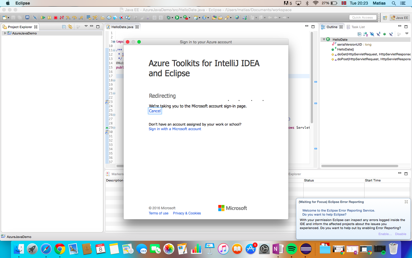Click the green Run icon
The height and width of the screenshot is (258, 412).
click(177, 17)
